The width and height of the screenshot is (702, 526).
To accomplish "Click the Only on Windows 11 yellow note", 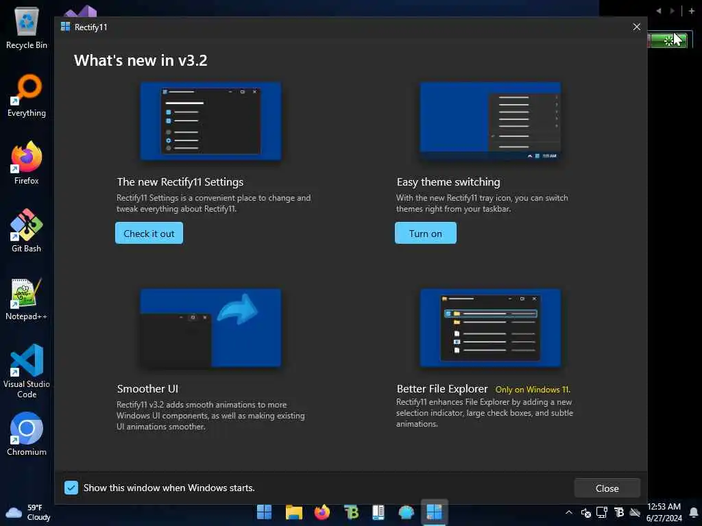I will coord(533,390).
